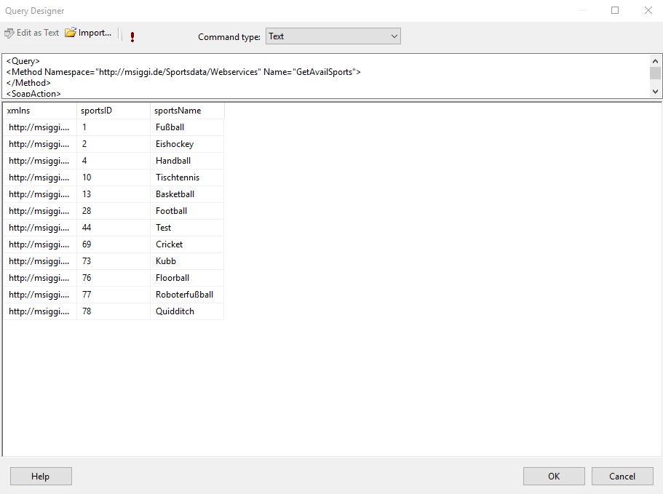Select the Eishockey cell

pyautogui.click(x=186, y=144)
